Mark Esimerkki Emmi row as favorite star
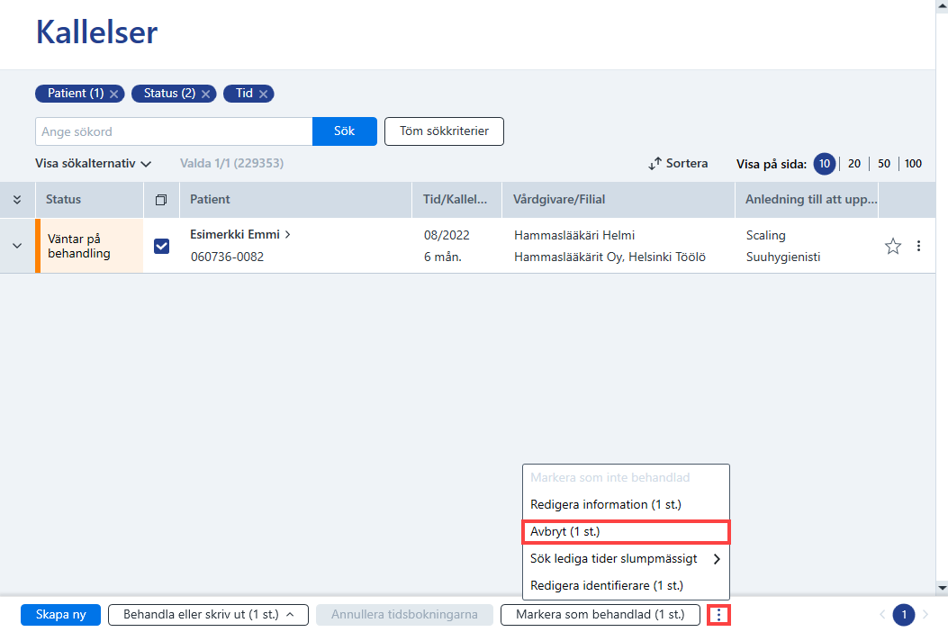This screenshot has height=632, width=948. click(893, 246)
